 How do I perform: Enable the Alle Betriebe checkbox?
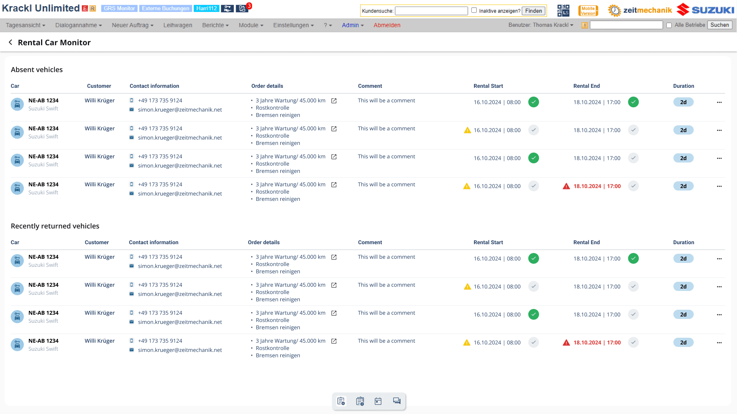[x=669, y=25]
